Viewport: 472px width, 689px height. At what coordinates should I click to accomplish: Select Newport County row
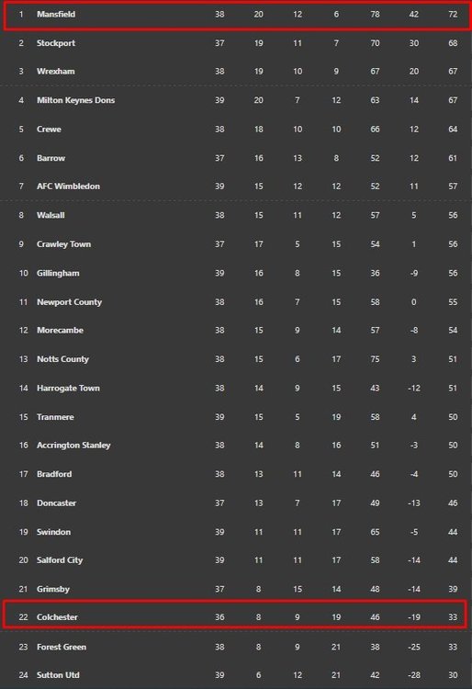[x=236, y=302]
